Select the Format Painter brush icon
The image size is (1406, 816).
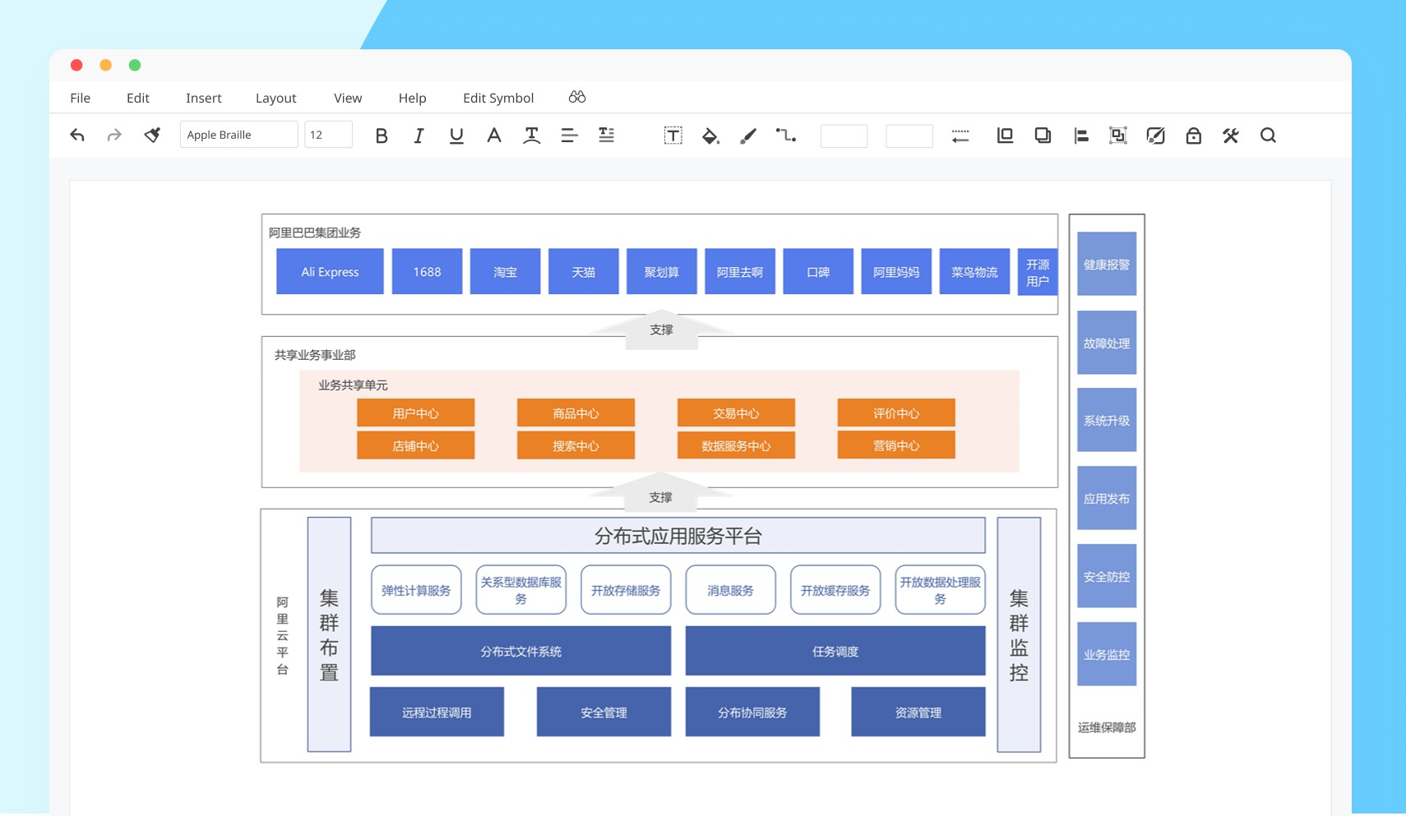tap(152, 136)
